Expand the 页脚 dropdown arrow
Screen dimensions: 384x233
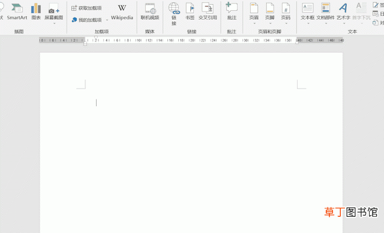pyautogui.click(x=271, y=23)
